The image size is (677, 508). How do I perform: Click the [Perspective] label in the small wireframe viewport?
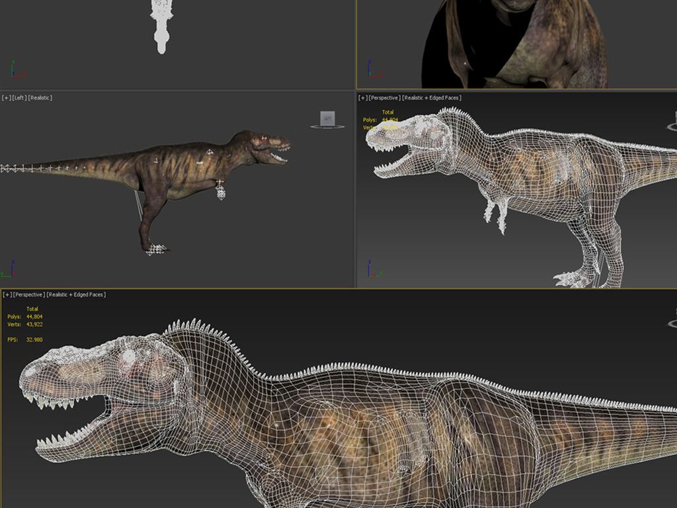(384, 98)
